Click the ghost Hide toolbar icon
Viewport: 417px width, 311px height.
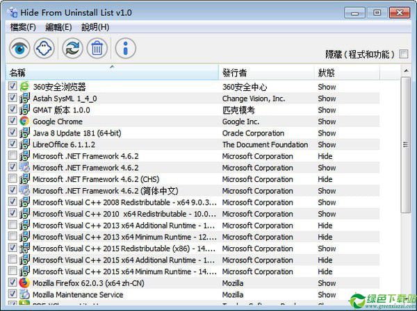coord(45,48)
